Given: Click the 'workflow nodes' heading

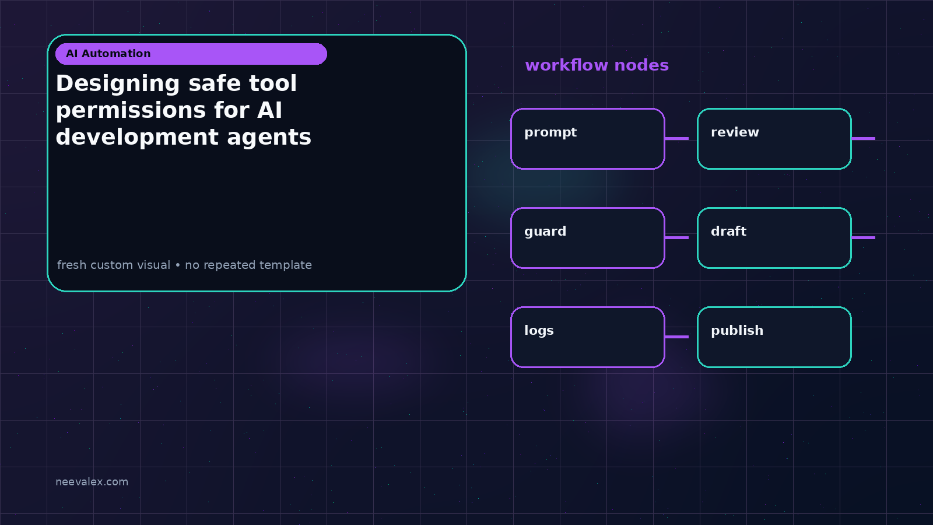Looking at the screenshot, I should [x=597, y=65].
